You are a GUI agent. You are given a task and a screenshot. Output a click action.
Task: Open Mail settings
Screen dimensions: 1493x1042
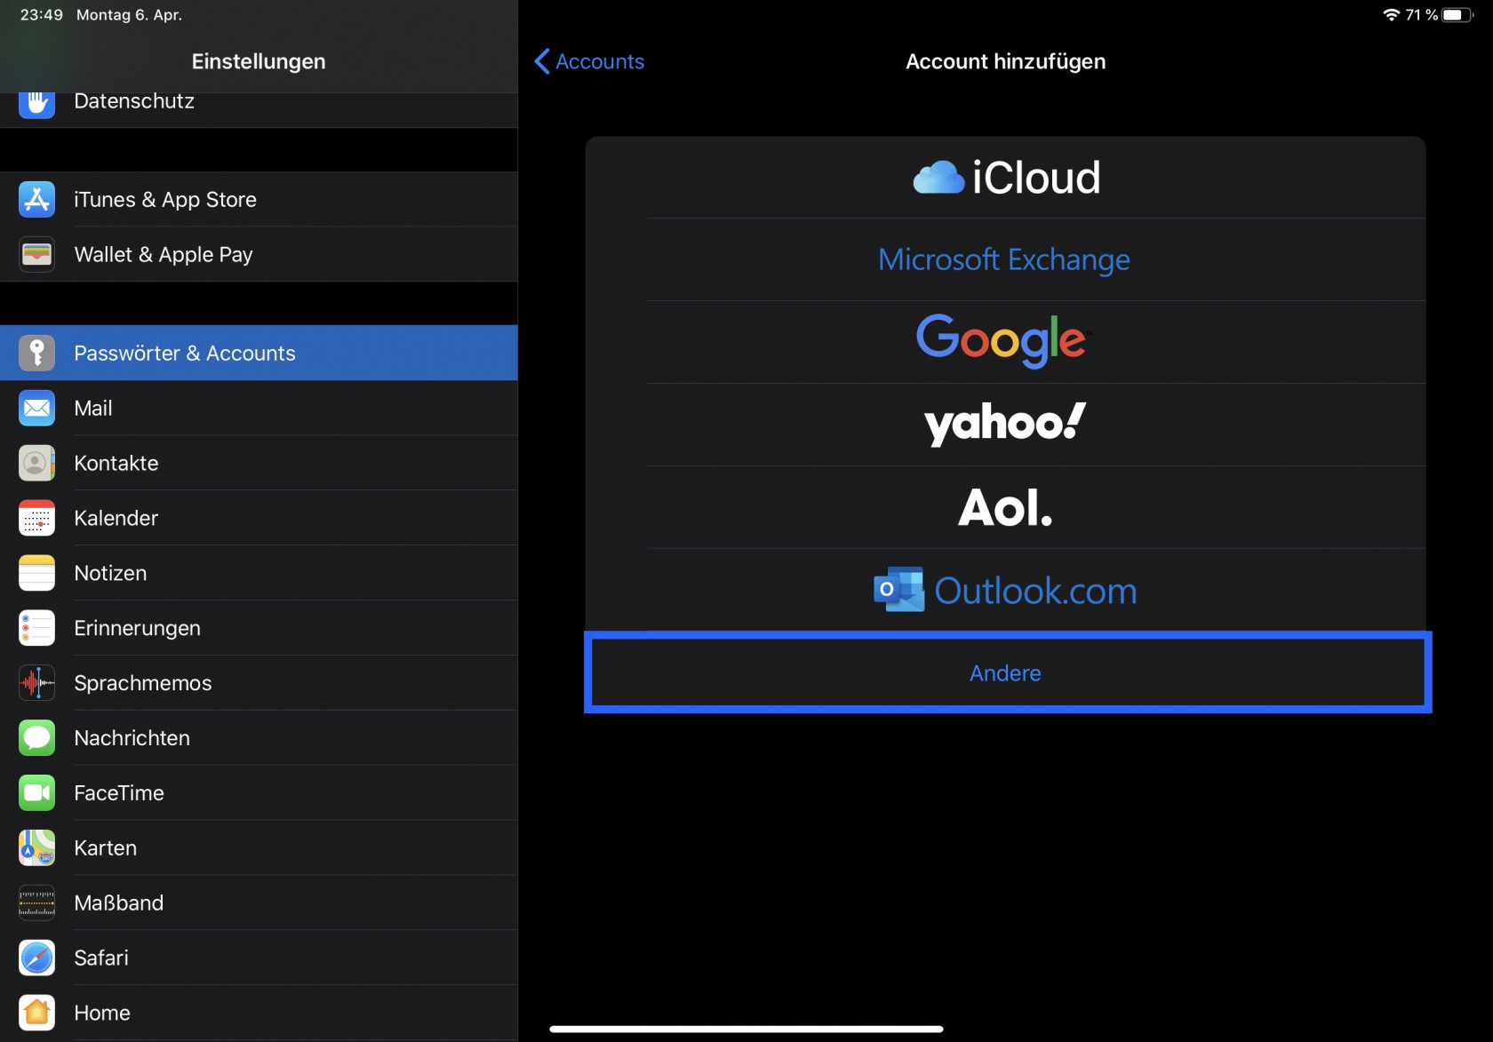click(x=259, y=408)
